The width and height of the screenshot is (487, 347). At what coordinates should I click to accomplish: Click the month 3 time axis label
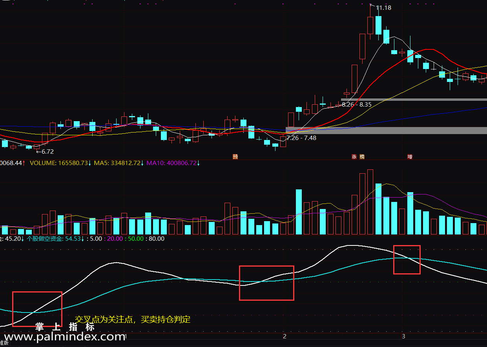click(x=403, y=336)
